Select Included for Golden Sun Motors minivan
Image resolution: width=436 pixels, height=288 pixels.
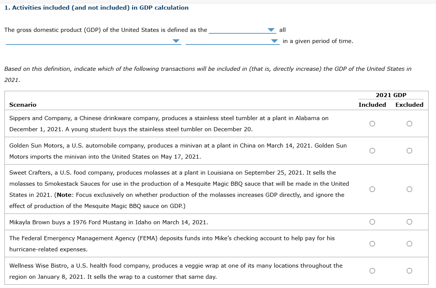pyautogui.click(x=372, y=150)
